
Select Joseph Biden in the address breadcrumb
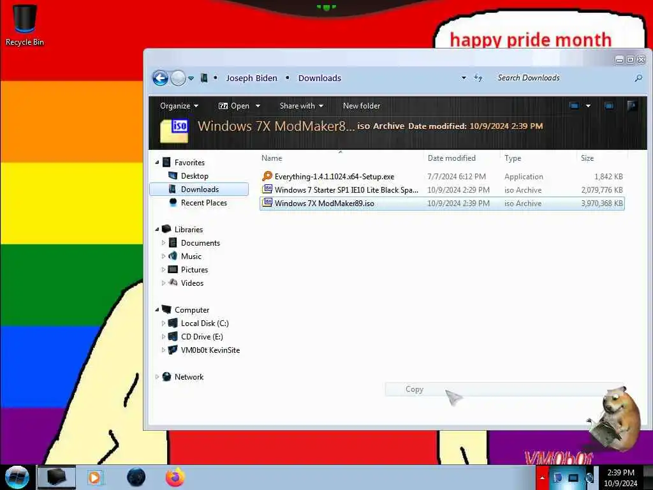tap(251, 78)
